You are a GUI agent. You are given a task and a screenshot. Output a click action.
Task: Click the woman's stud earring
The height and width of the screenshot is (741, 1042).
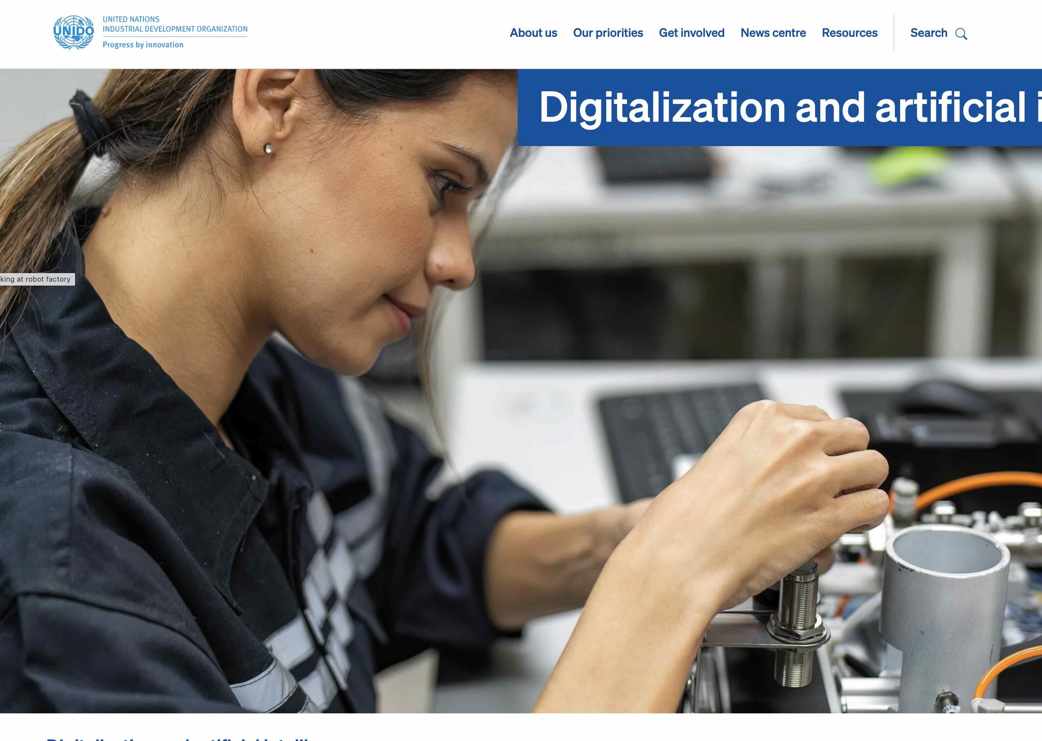(268, 148)
